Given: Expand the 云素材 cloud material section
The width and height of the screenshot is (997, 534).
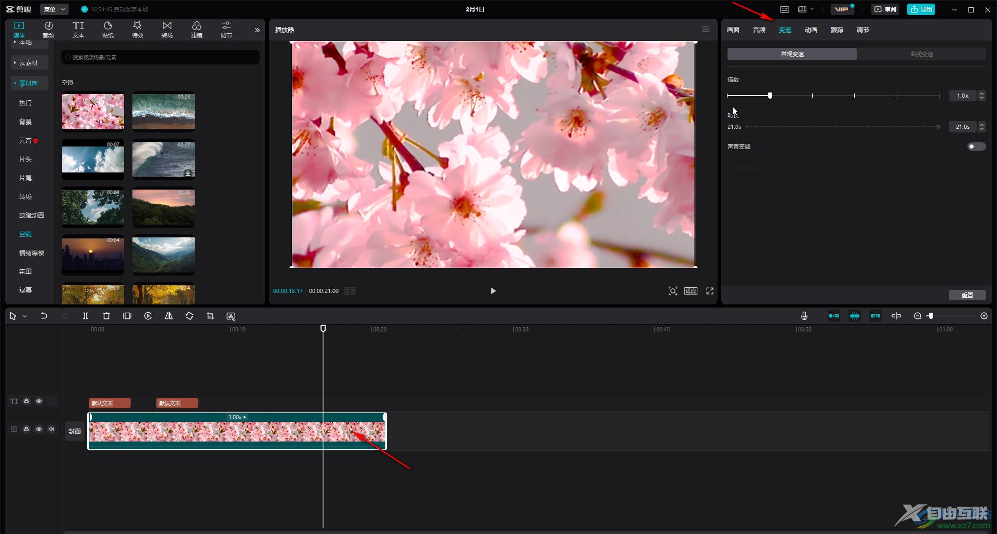Looking at the screenshot, I should click(29, 62).
